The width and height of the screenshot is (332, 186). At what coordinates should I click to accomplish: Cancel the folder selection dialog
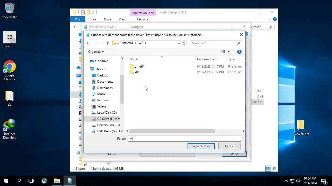230,146
